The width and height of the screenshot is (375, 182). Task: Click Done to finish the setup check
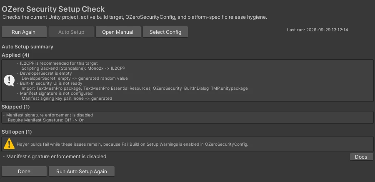tap(24, 171)
